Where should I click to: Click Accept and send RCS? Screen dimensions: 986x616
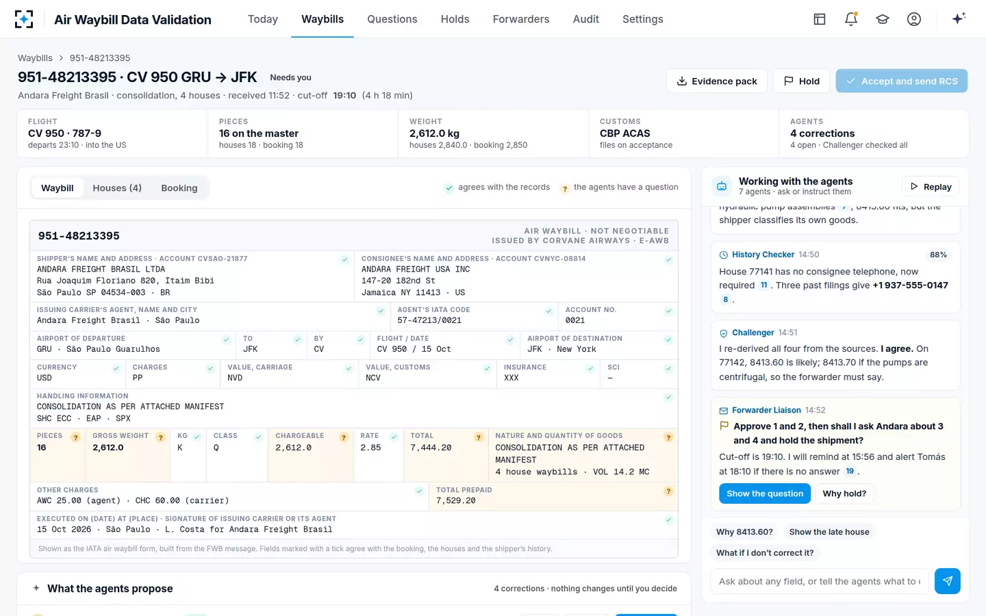pyautogui.click(x=902, y=81)
